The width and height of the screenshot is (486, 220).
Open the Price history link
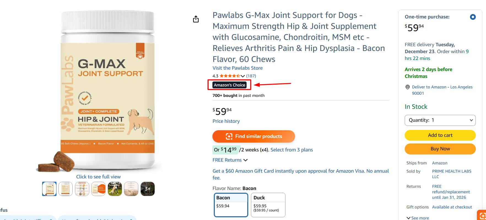pyautogui.click(x=226, y=121)
